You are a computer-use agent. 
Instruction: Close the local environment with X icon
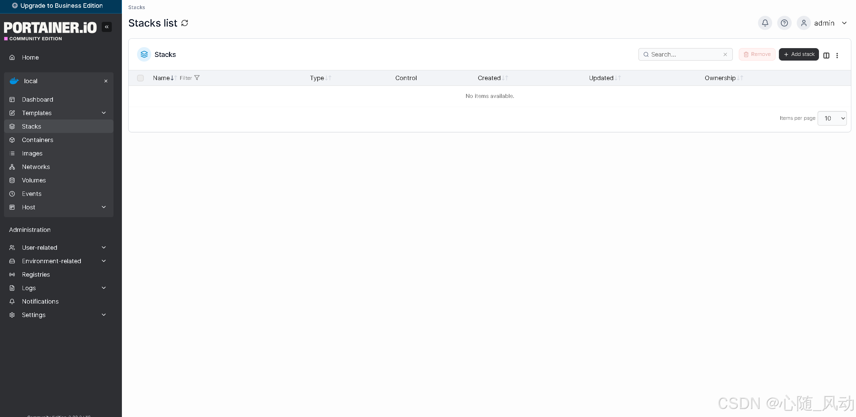(x=106, y=81)
